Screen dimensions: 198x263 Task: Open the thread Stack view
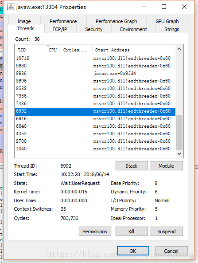tap(132, 166)
